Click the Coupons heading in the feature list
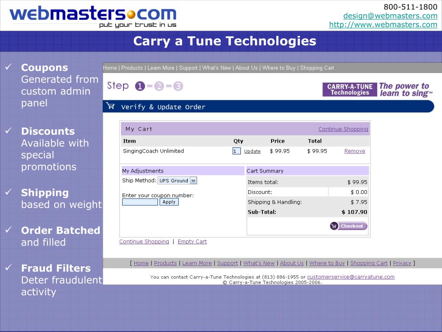The height and width of the screenshot is (332, 442). pyautogui.click(x=44, y=68)
